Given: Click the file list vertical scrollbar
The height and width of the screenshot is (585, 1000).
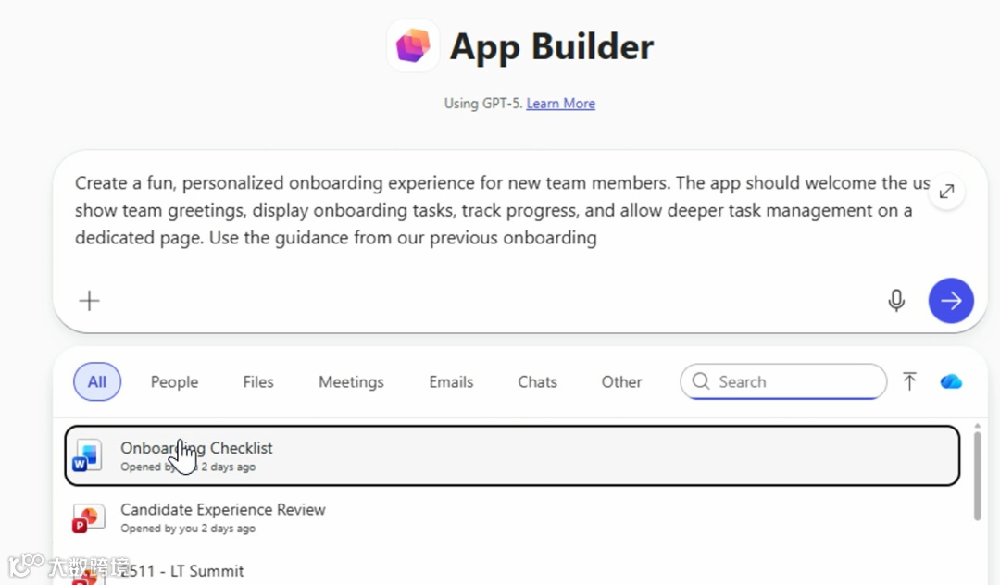Looking at the screenshot, I should pyautogui.click(x=977, y=476).
